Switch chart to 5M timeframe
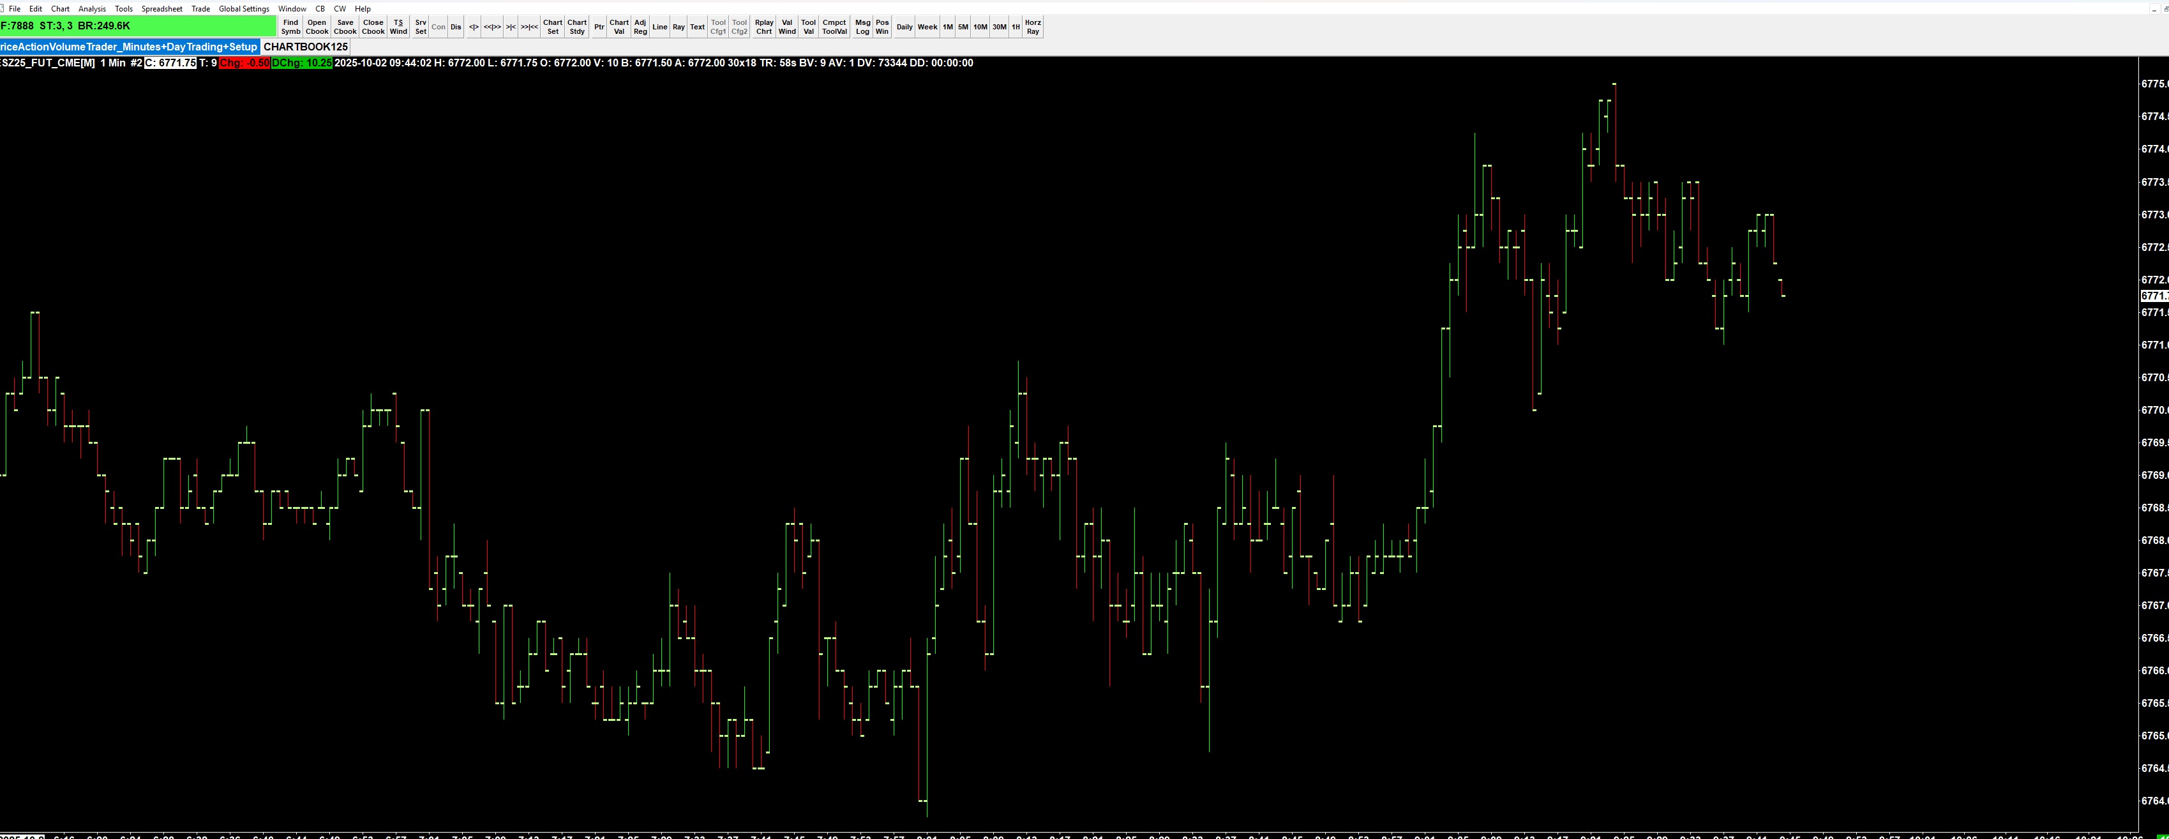The height and width of the screenshot is (839, 2169). coord(963,27)
